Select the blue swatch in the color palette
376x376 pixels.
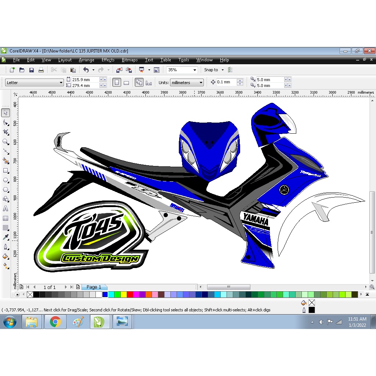[105, 294]
